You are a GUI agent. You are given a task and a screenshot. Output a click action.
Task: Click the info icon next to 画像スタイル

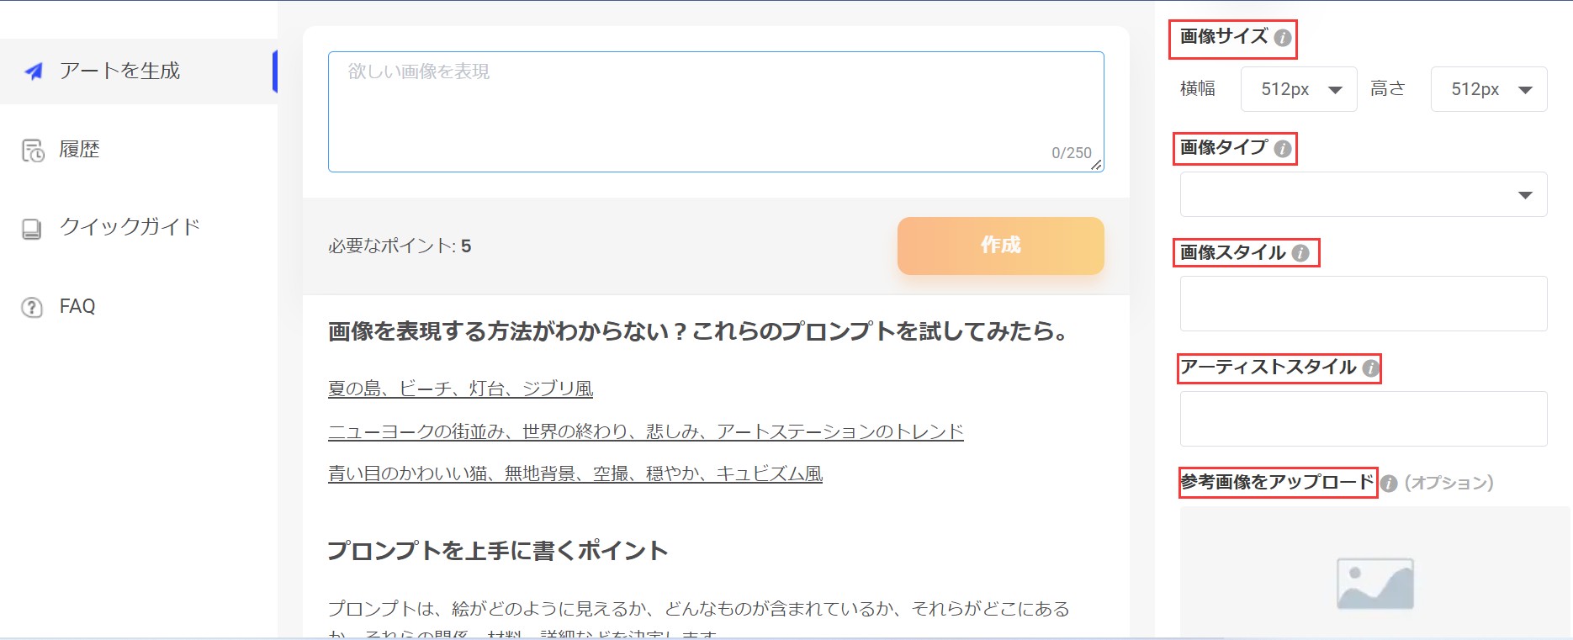click(x=1300, y=253)
